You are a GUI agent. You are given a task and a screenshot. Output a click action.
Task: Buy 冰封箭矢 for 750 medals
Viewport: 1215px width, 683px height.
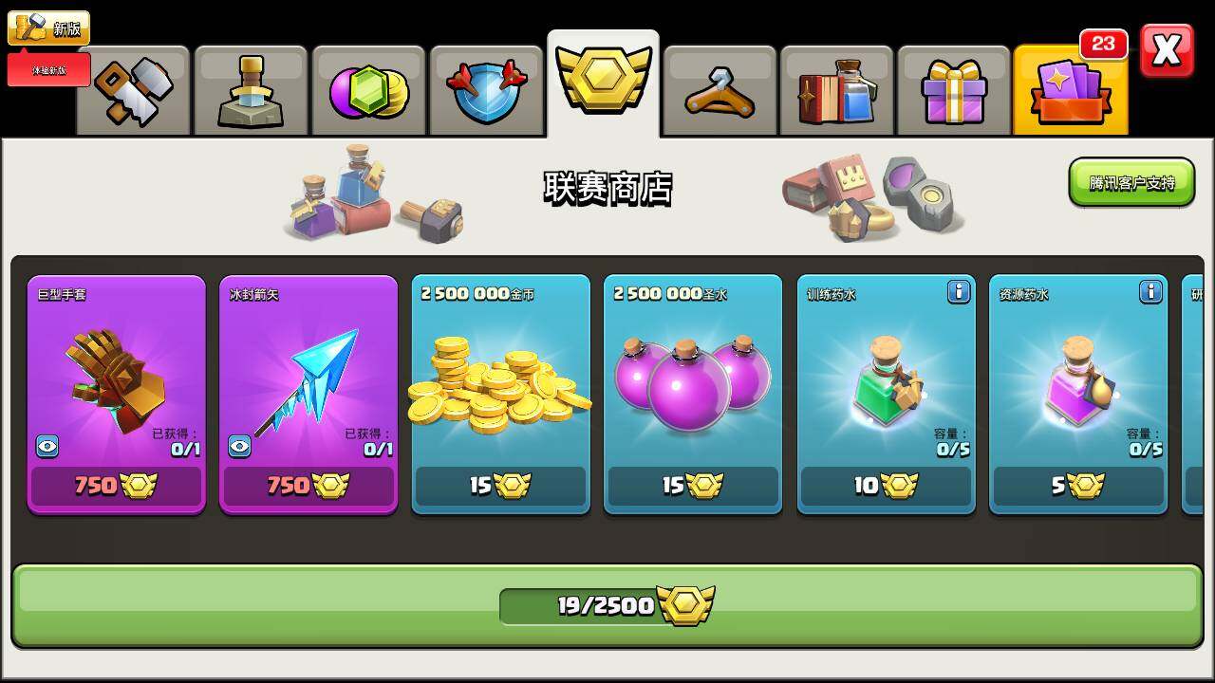308,486
